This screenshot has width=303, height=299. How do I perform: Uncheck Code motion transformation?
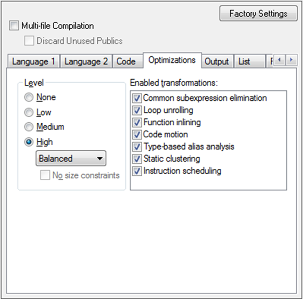coord(137,135)
